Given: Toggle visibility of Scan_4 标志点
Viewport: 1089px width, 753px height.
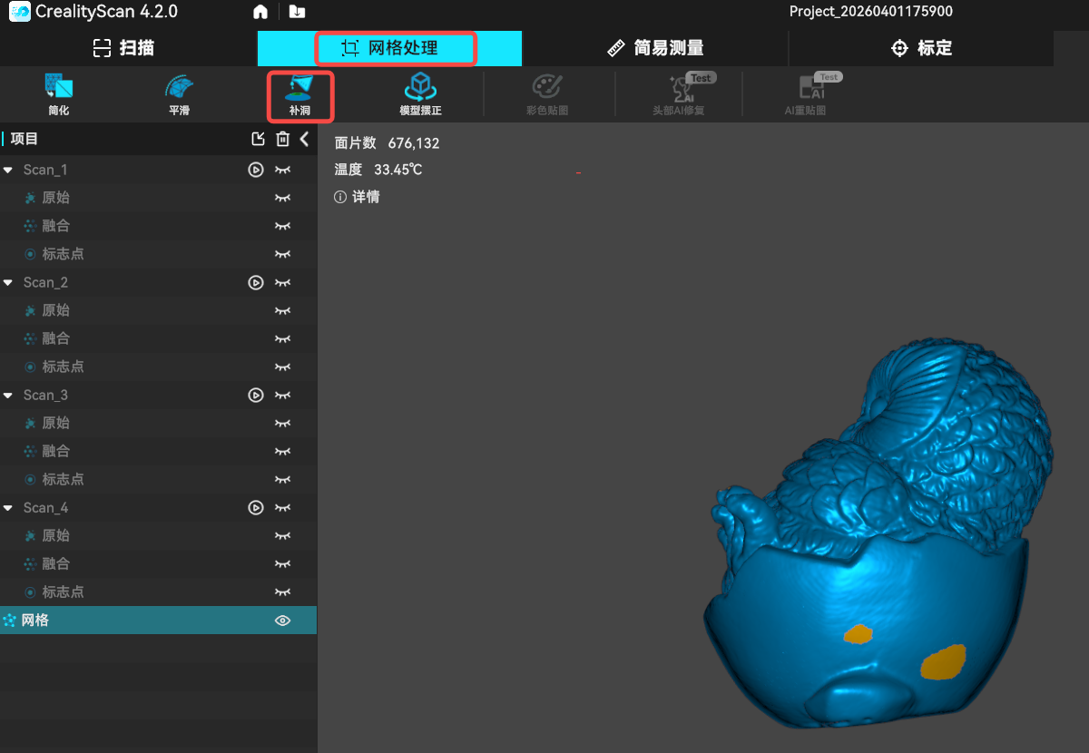Looking at the screenshot, I should point(283,592).
